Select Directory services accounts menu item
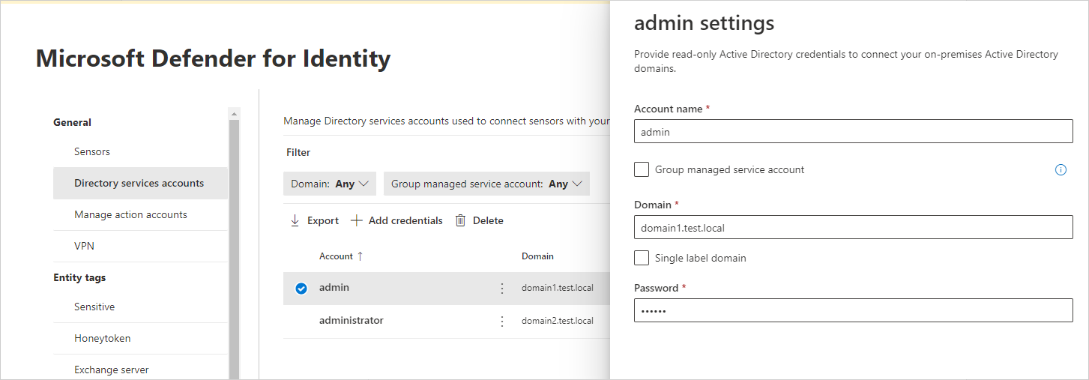Image resolution: width=1089 pixels, height=380 pixels. (x=140, y=183)
